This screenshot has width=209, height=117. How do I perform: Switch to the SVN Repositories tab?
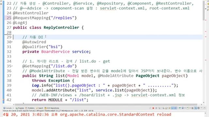pos(52,108)
